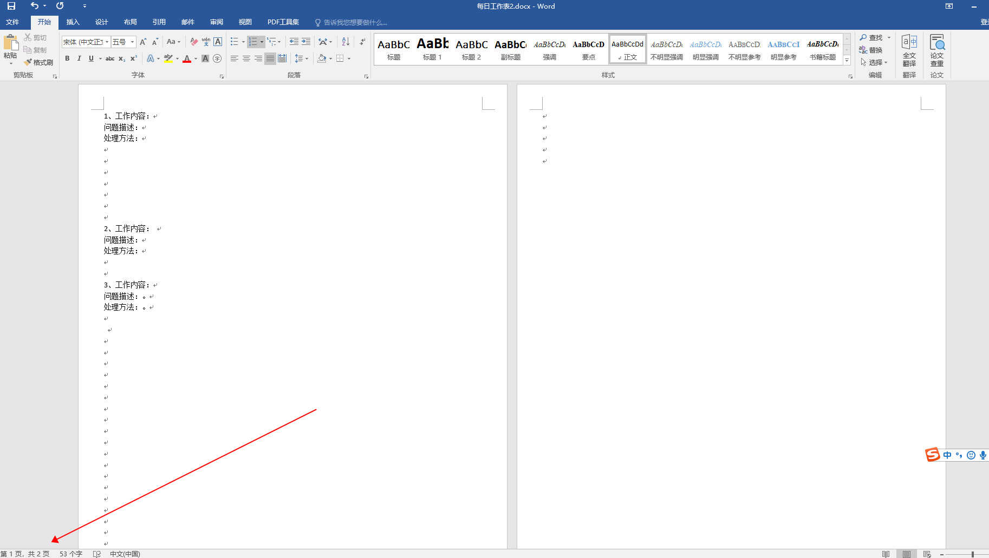The height and width of the screenshot is (558, 989).
Task: Decrease paragraph indent
Action: pos(294,42)
